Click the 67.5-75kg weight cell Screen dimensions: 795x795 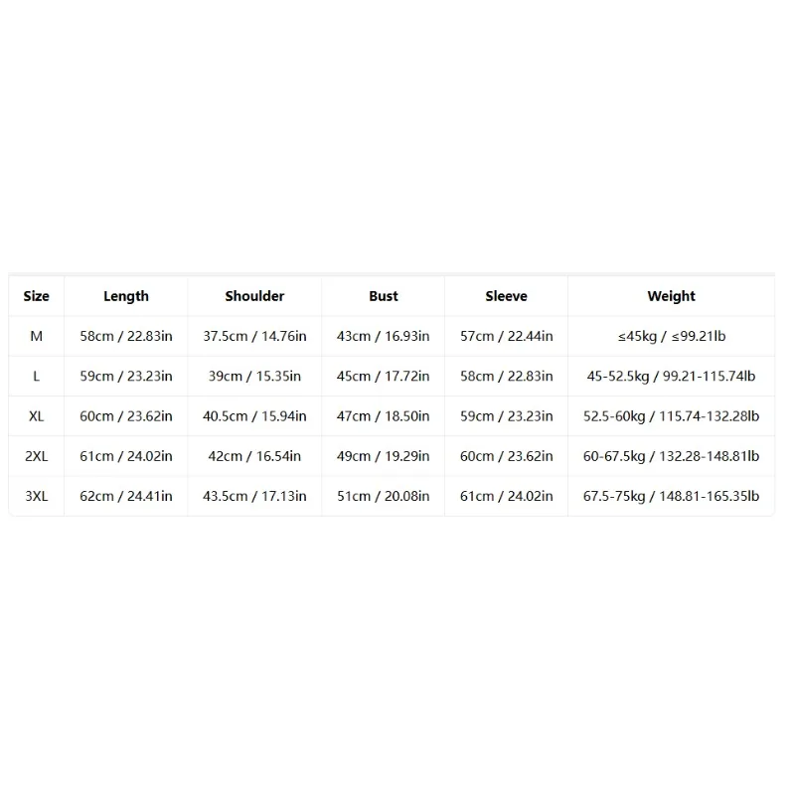click(x=672, y=496)
